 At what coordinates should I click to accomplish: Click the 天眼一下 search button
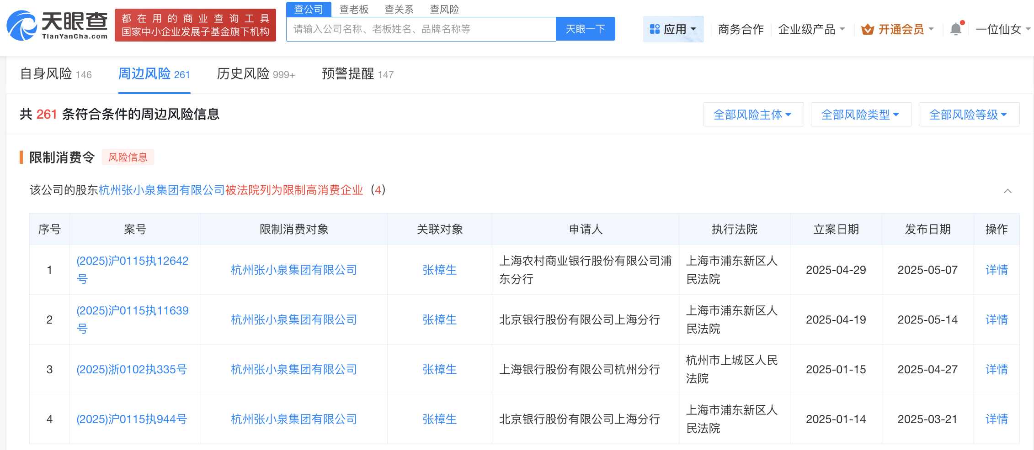(585, 29)
